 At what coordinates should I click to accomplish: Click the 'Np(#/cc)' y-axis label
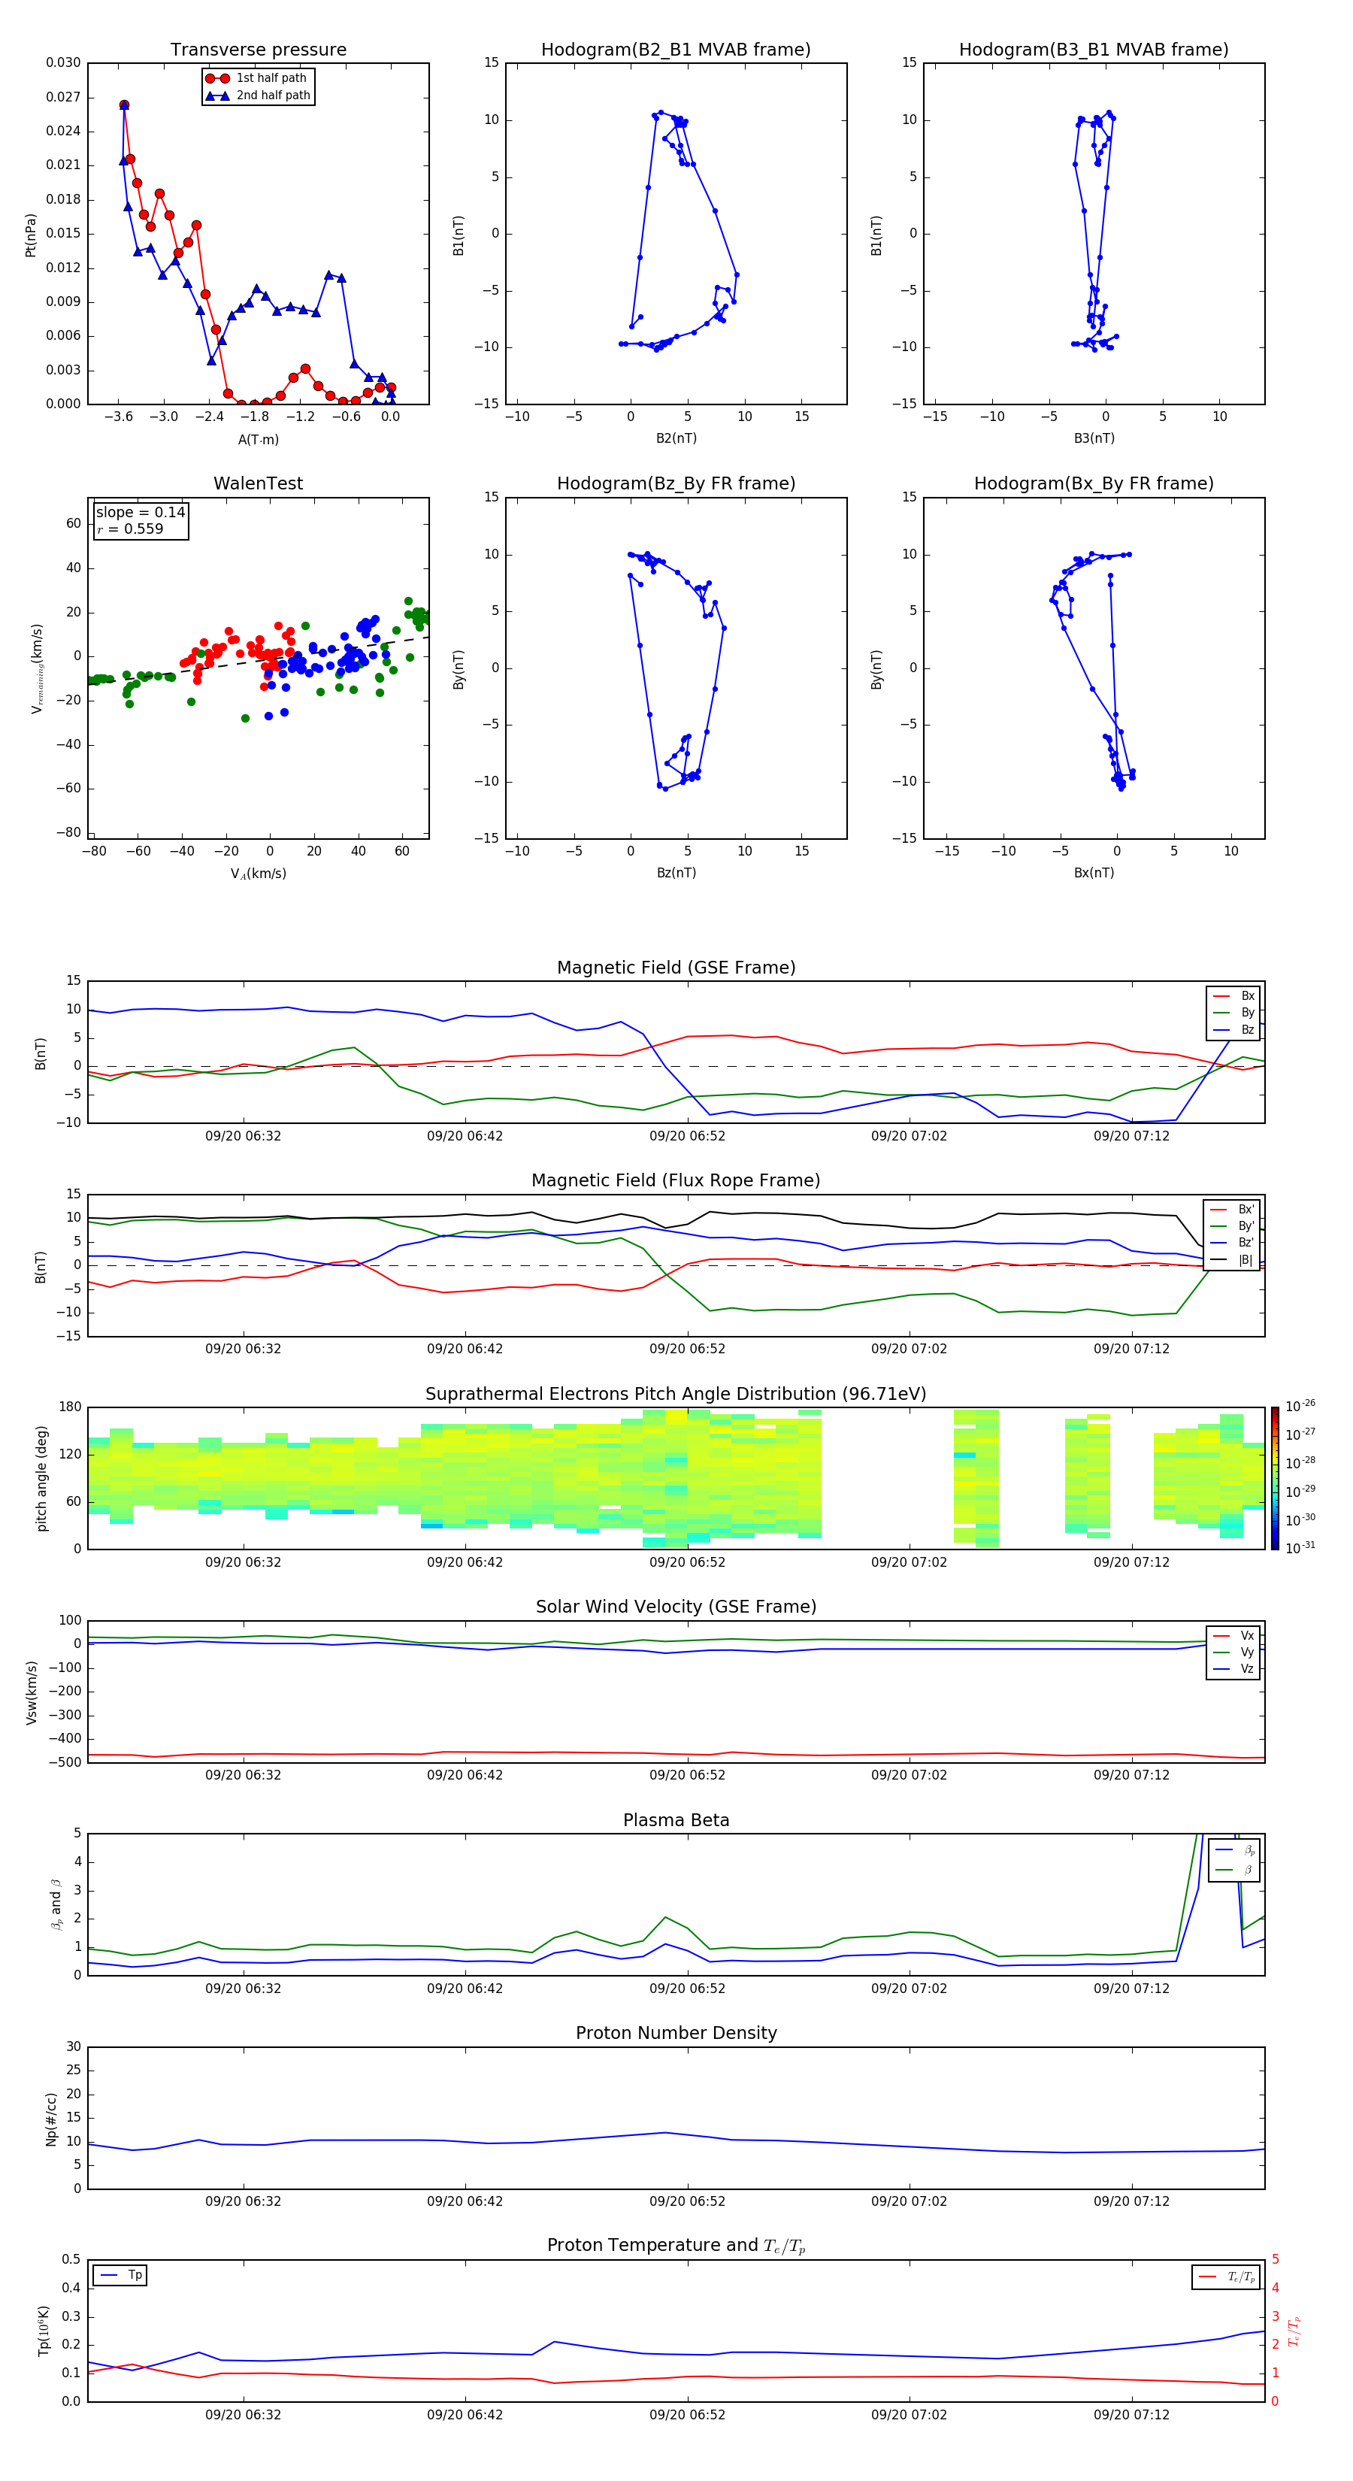51,2119
